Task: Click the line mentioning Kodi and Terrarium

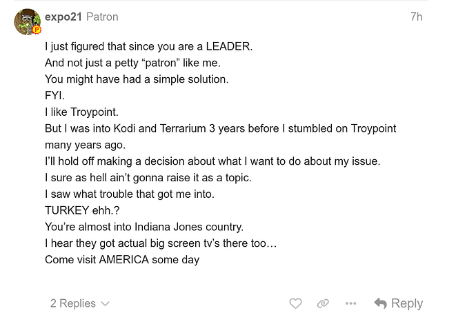Action: (220, 129)
